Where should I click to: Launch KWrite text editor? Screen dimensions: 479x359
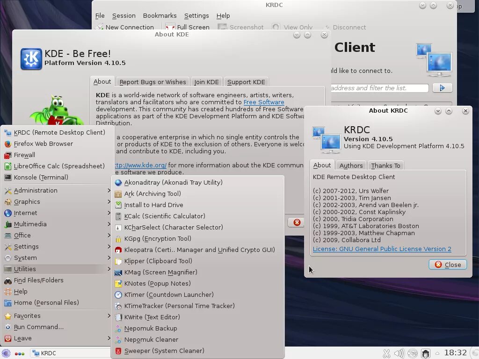tap(198, 317)
